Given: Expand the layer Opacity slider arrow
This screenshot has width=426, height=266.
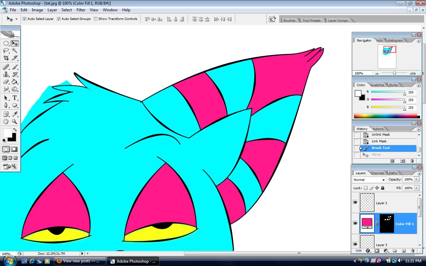Looking at the screenshot, I should point(417,180).
